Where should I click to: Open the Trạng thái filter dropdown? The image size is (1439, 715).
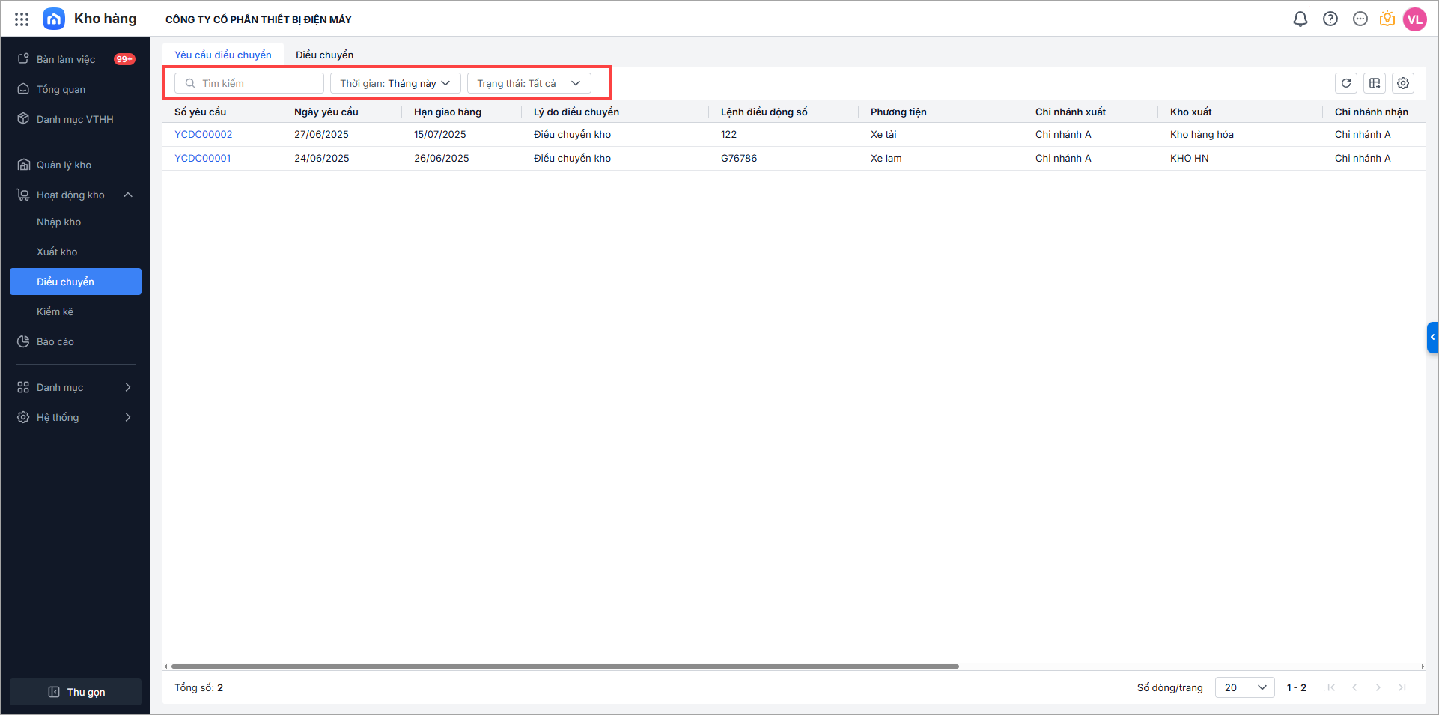[529, 83]
